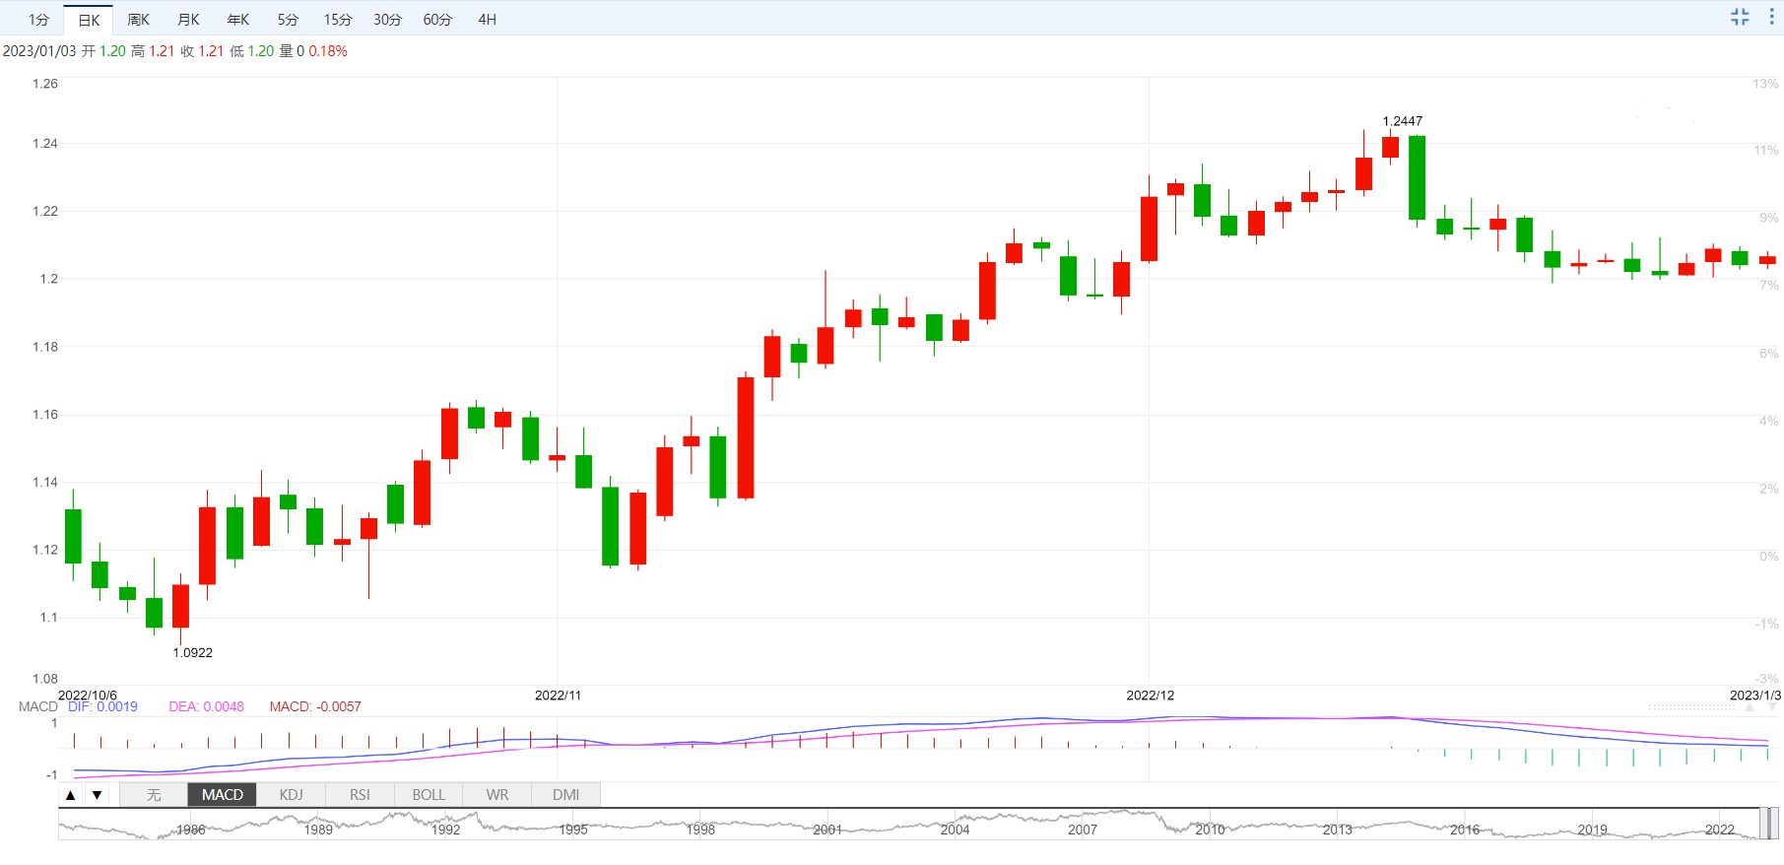This screenshot has height=865, width=1784.
Task: Exit fullscreen with the collapse icon
Action: pyautogui.click(x=1740, y=17)
